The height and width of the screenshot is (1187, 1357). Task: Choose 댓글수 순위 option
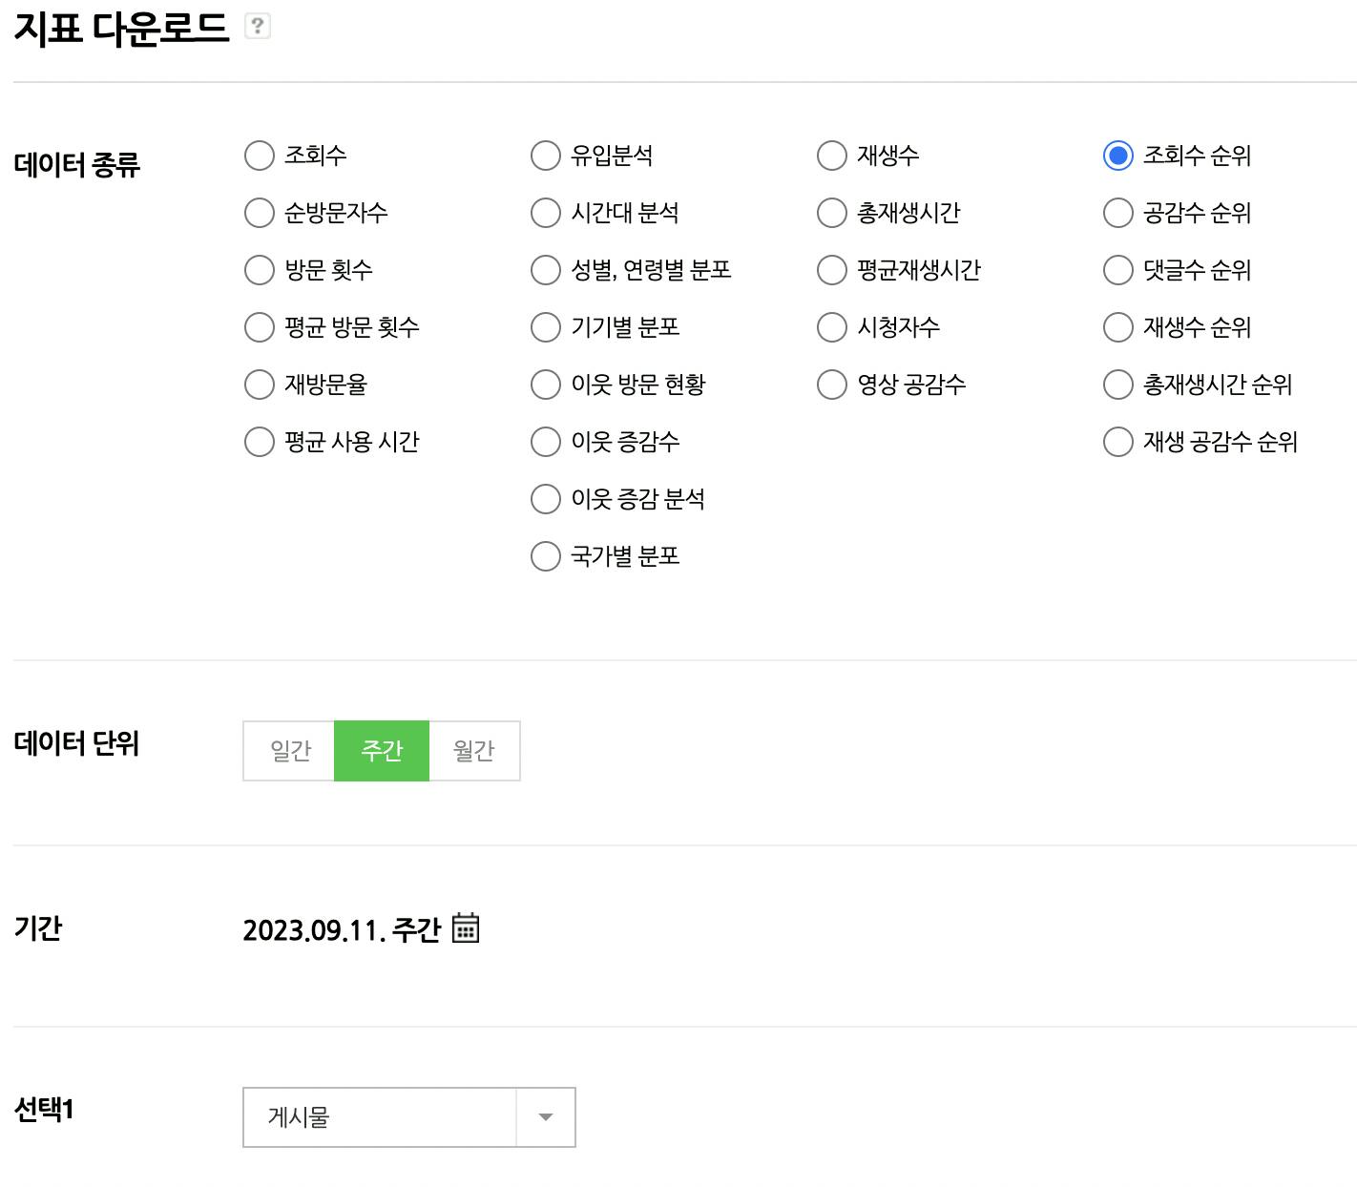point(1118,270)
